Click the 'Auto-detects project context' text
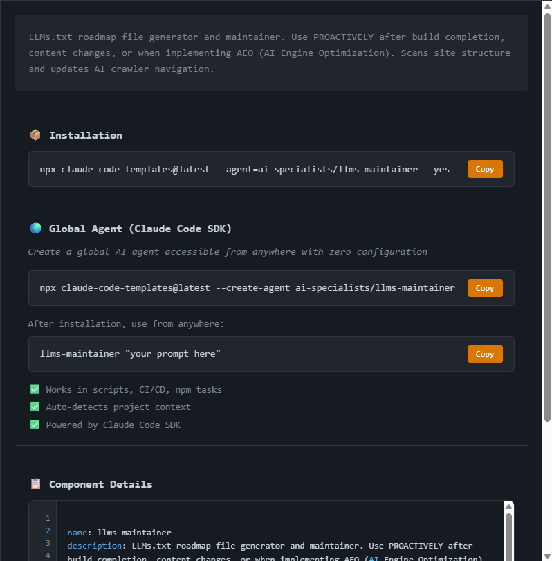Image resolution: width=552 pixels, height=561 pixels. point(118,407)
